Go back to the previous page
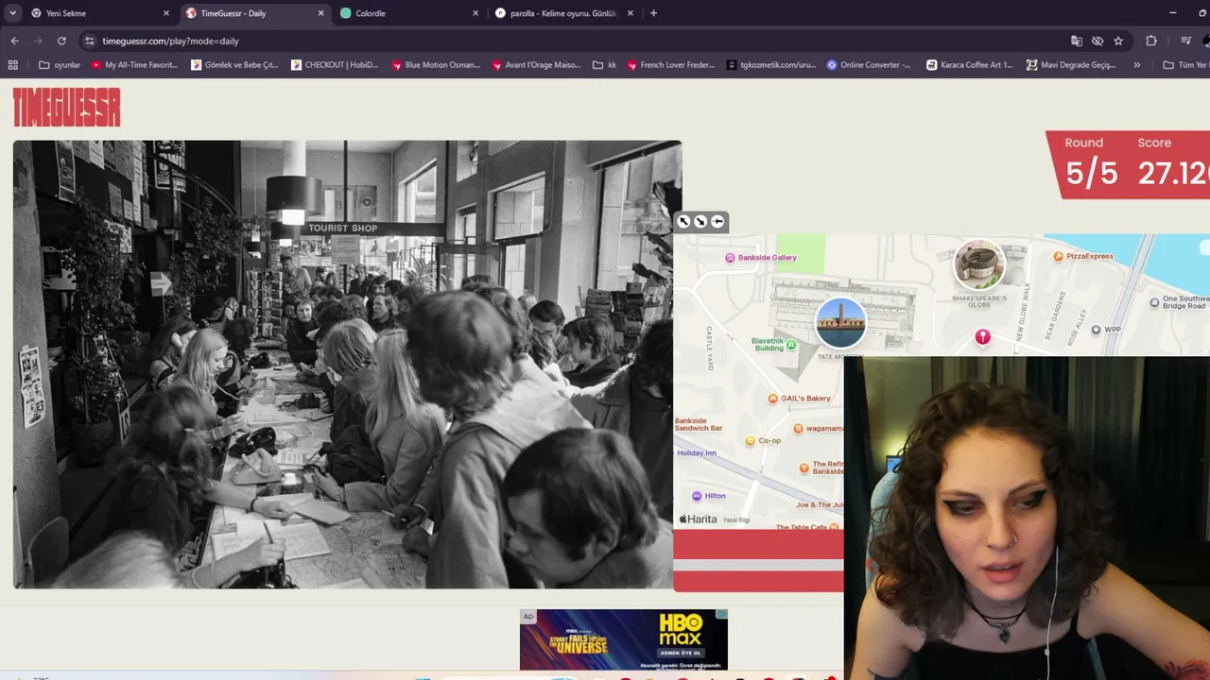Image resolution: width=1210 pixels, height=680 pixels. pyautogui.click(x=15, y=41)
